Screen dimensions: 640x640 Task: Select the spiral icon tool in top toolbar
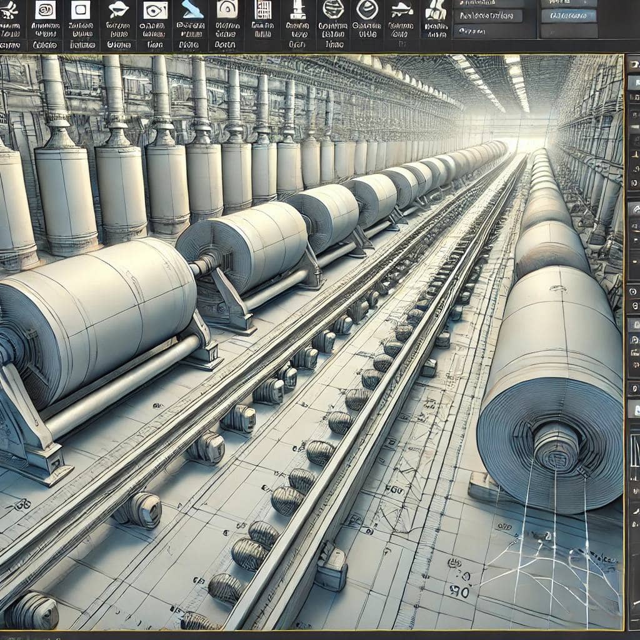45,9
